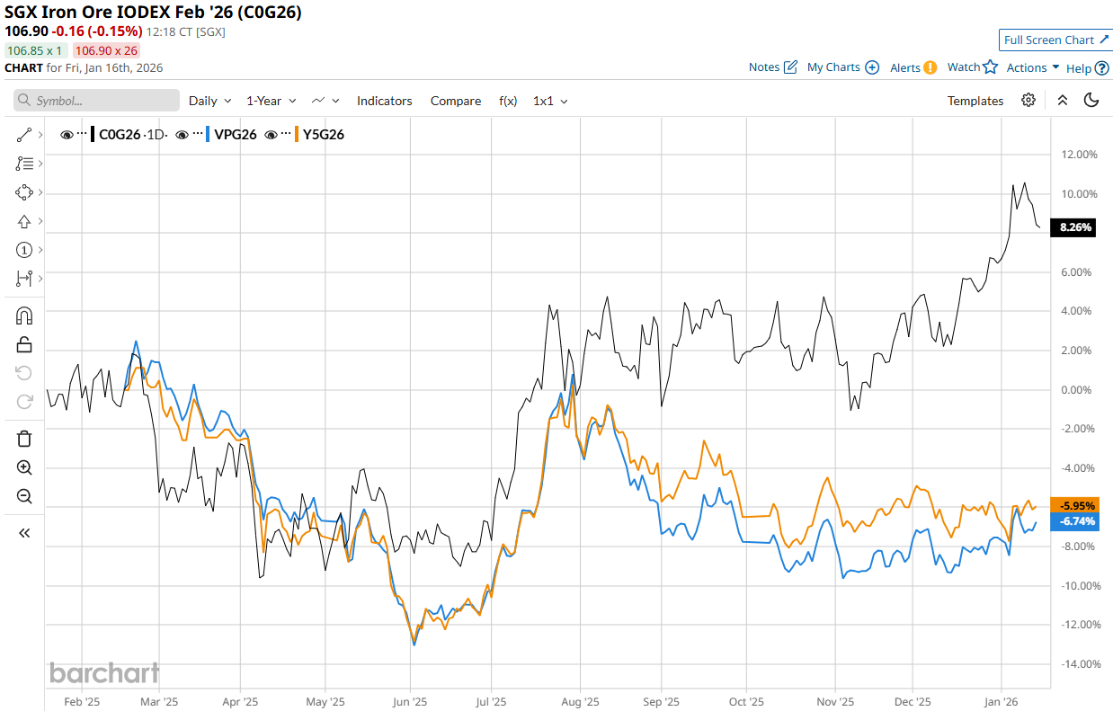Switch to dark mode using moon icon
The image size is (1113, 711).
point(1091,101)
